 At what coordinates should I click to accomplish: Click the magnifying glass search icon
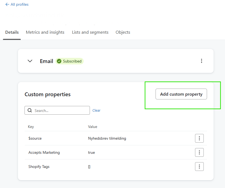tap(30, 111)
